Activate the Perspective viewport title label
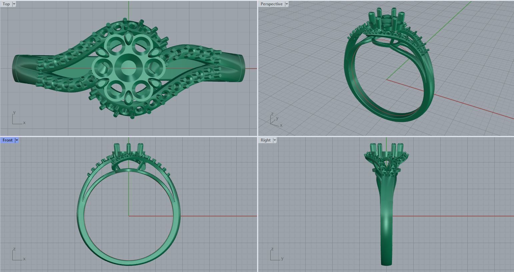Screen dimensions: 514x272 pos(272,4)
